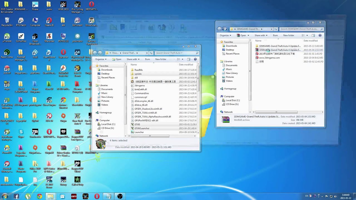The height and width of the screenshot is (200, 356).
Task: Open Facebook from the taskbar
Action: (16, 196)
